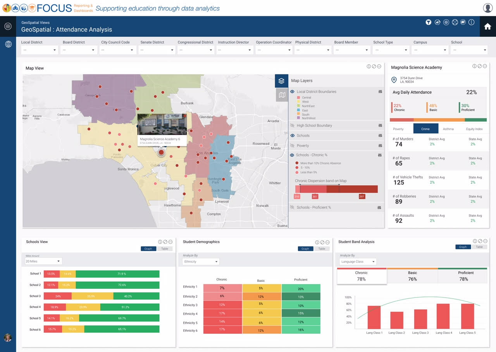Switch Schools View to Table
This screenshot has width=496, height=352.
[x=165, y=249]
